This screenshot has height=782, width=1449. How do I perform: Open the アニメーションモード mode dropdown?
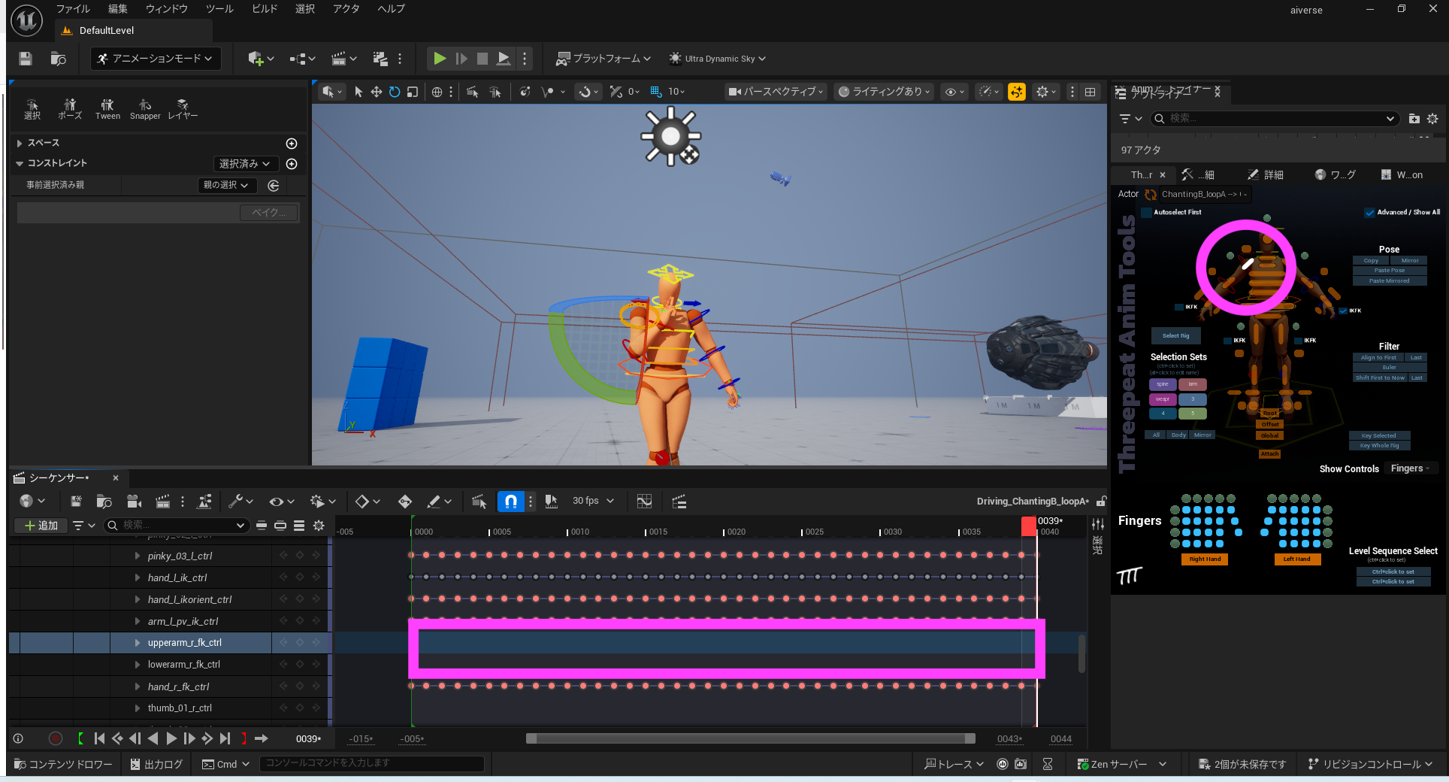(156, 59)
